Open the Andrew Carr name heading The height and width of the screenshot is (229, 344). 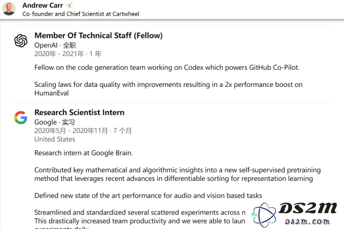pyautogui.click(x=42, y=5)
